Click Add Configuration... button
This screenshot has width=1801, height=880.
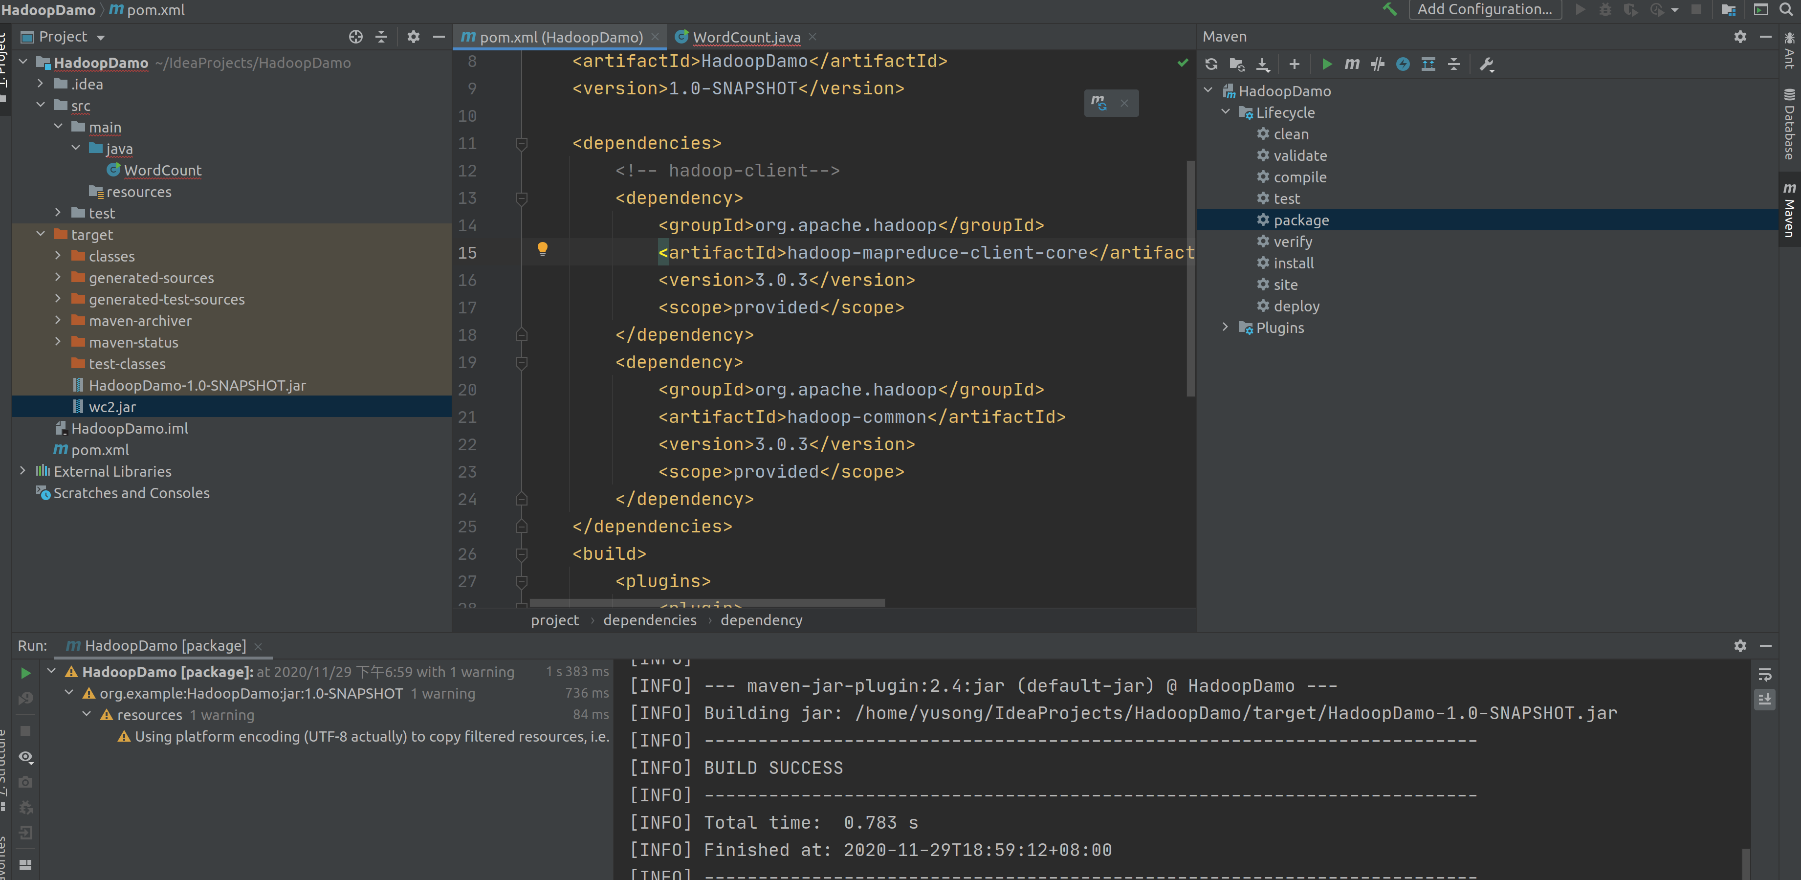[1484, 10]
